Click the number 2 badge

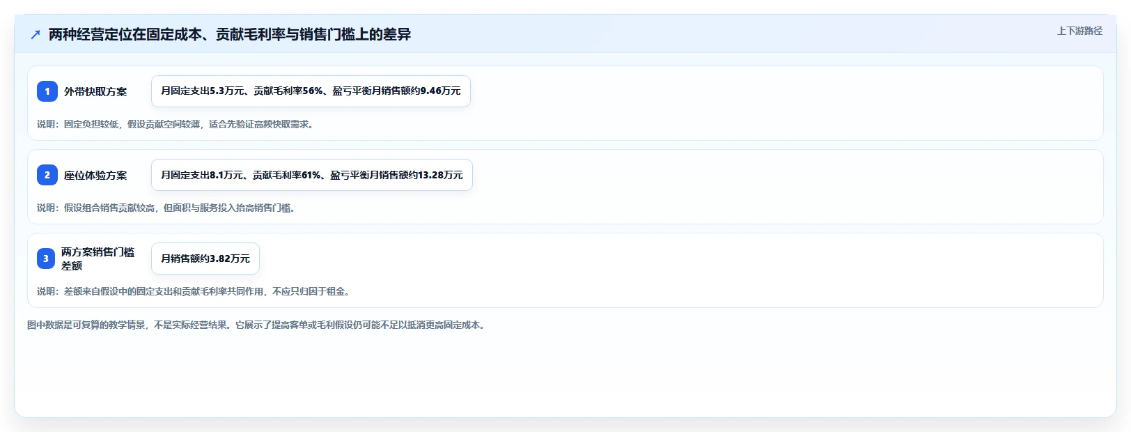tap(47, 175)
